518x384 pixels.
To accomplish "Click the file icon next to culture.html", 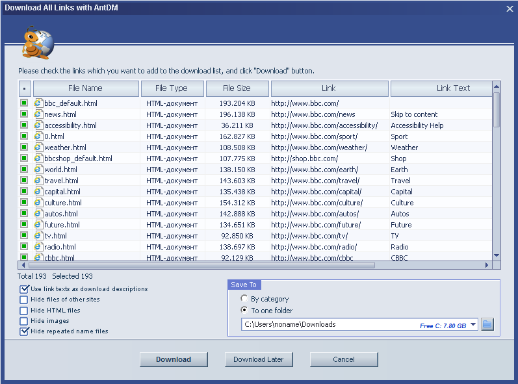I will tap(38, 203).
